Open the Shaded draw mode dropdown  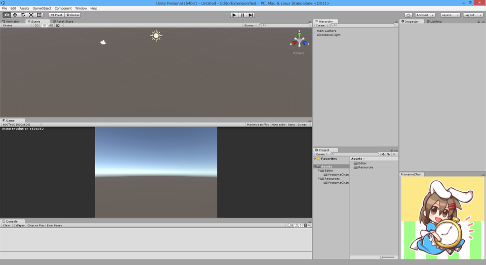point(17,25)
